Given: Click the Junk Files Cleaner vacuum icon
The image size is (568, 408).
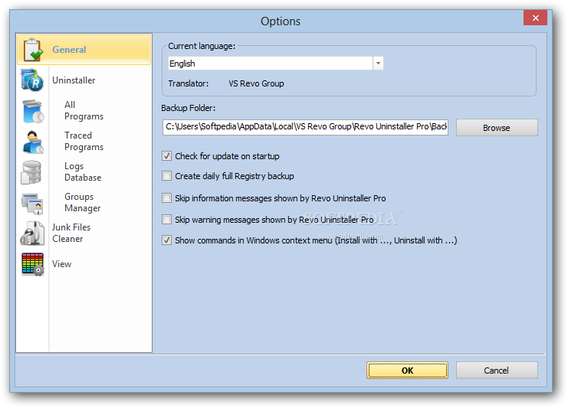Looking at the screenshot, I should [32, 233].
